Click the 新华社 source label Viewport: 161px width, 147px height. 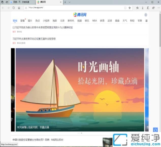pos(20,32)
